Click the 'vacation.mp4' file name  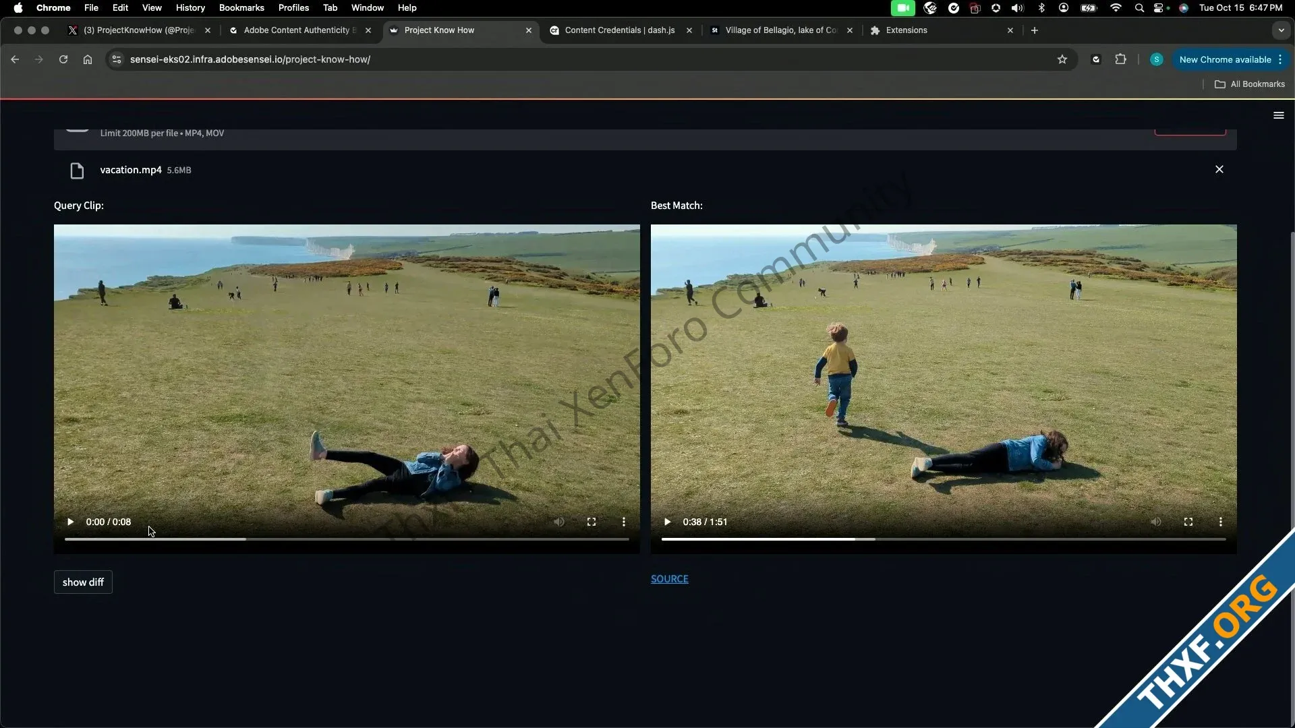pyautogui.click(x=131, y=170)
